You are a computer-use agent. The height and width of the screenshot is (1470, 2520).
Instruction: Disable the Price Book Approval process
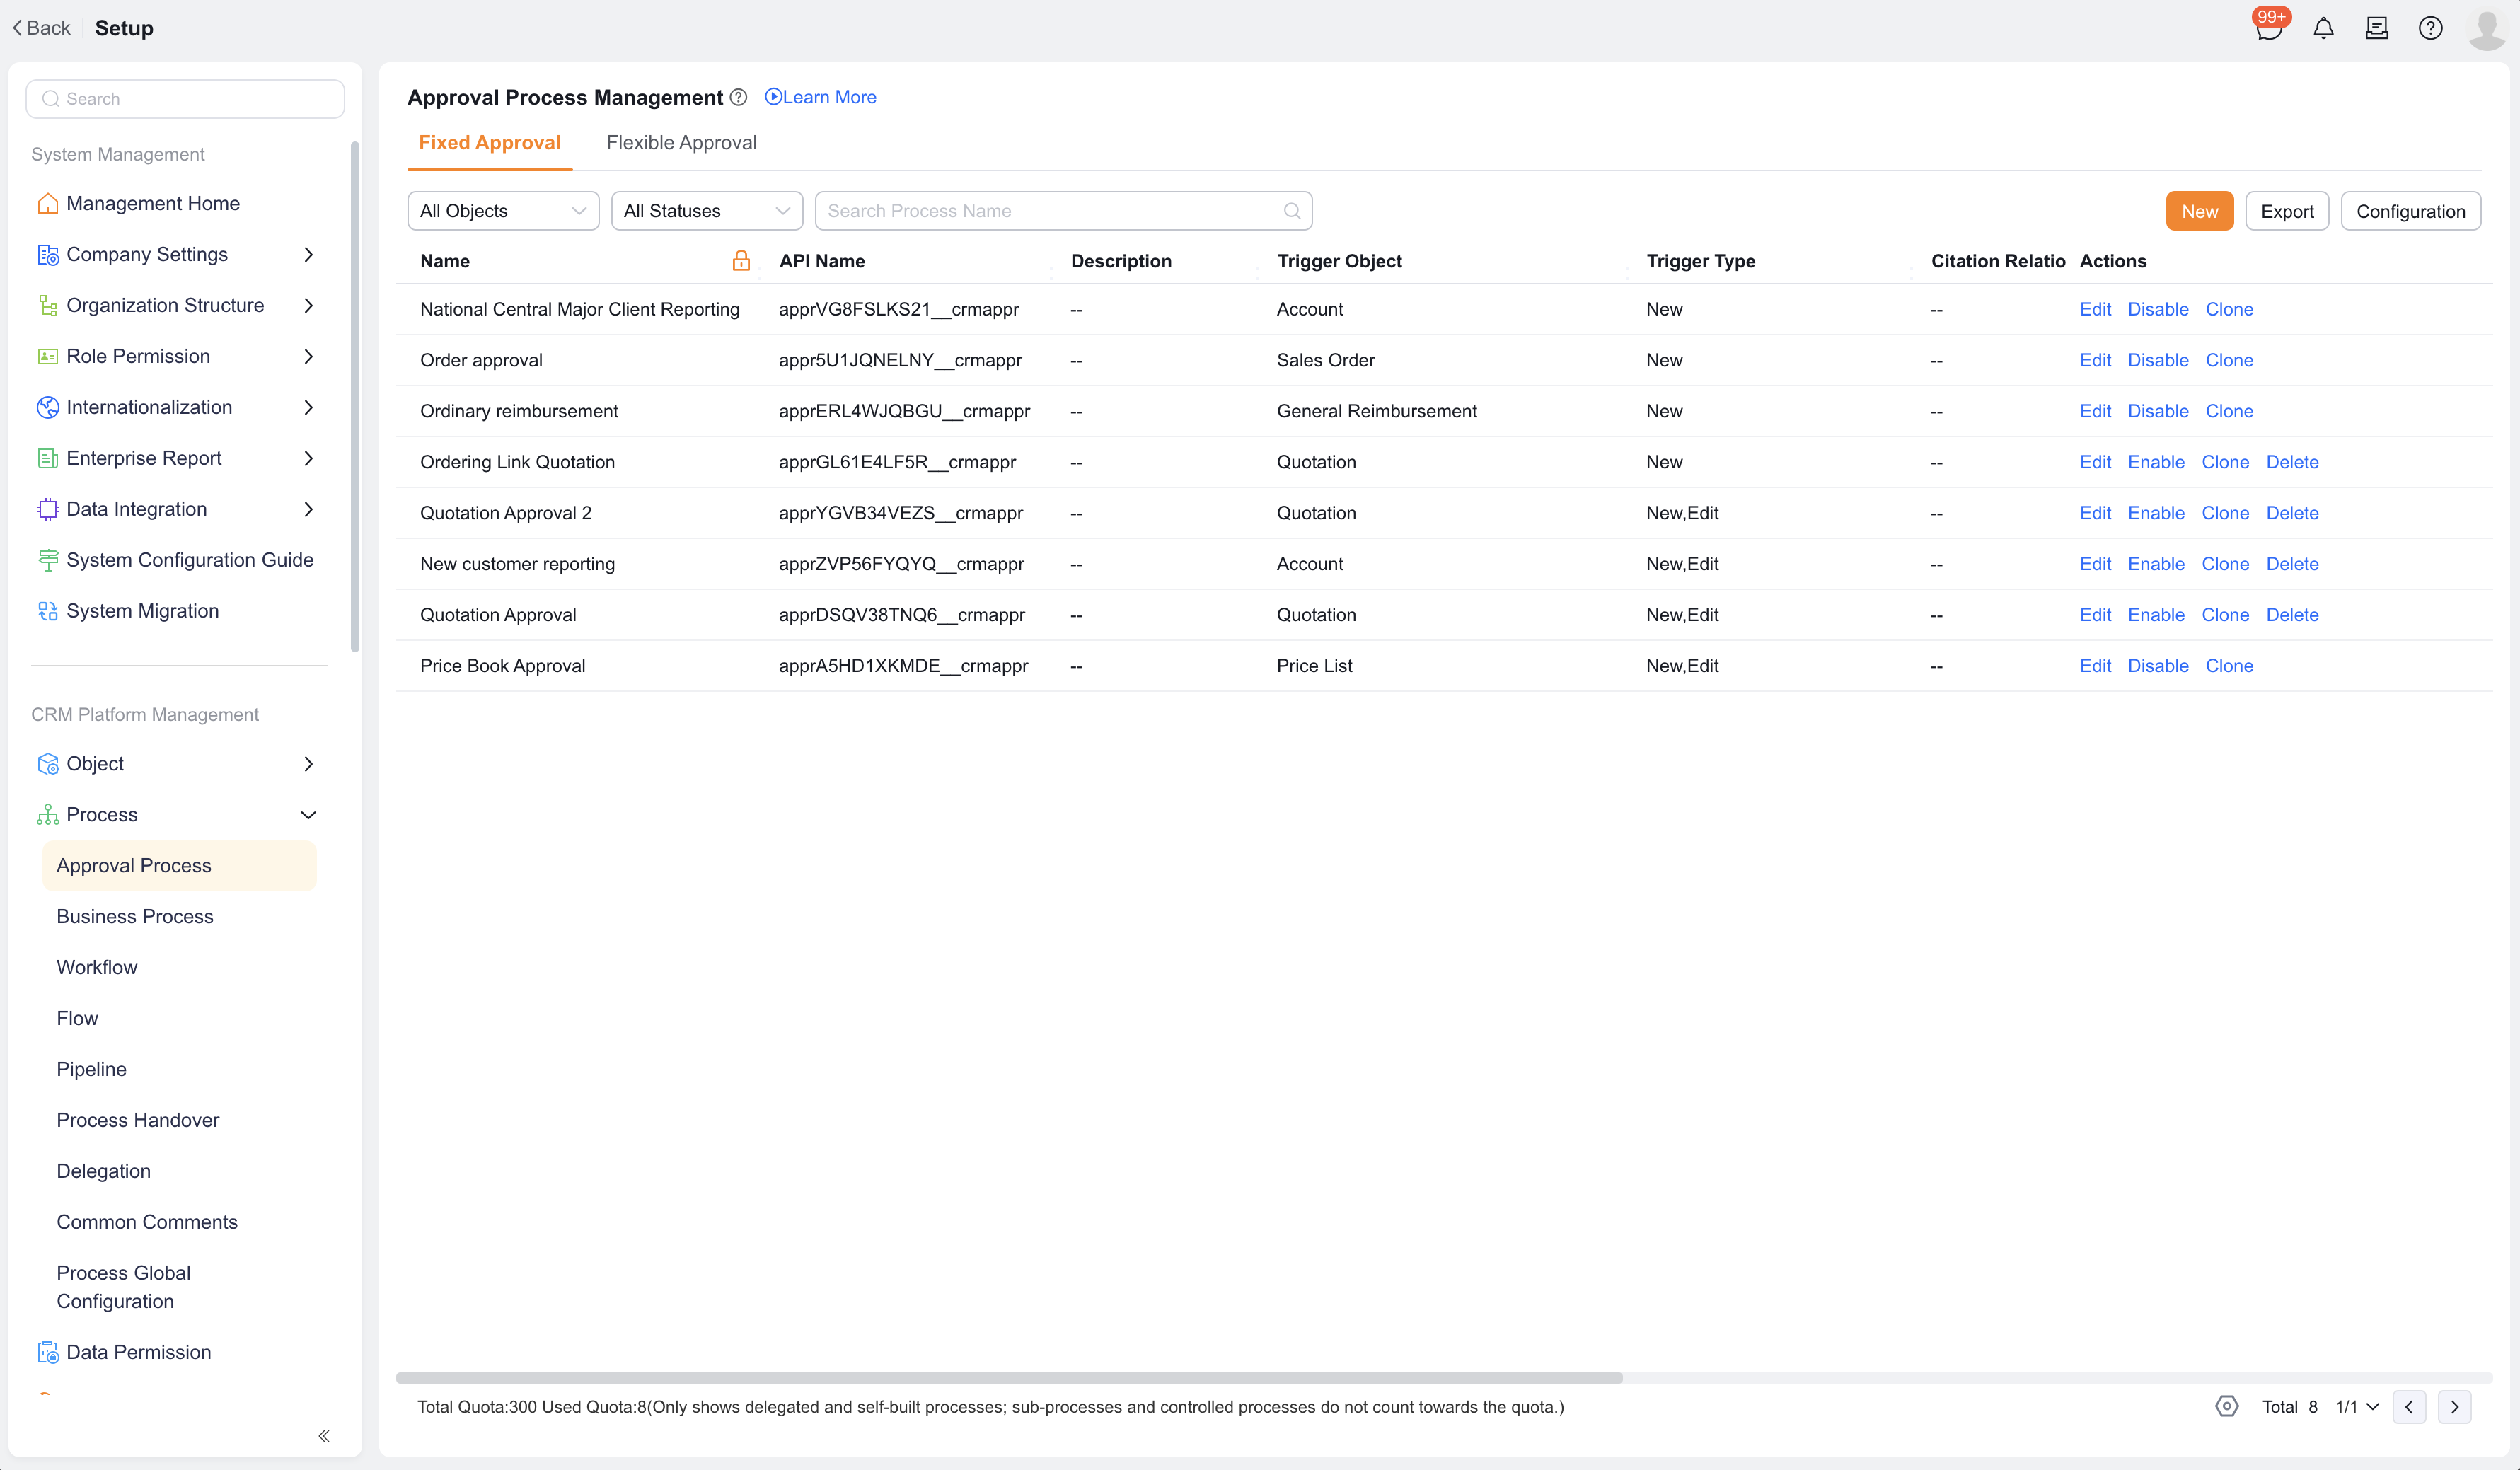pyautogui.click(x=2158, y=666)
